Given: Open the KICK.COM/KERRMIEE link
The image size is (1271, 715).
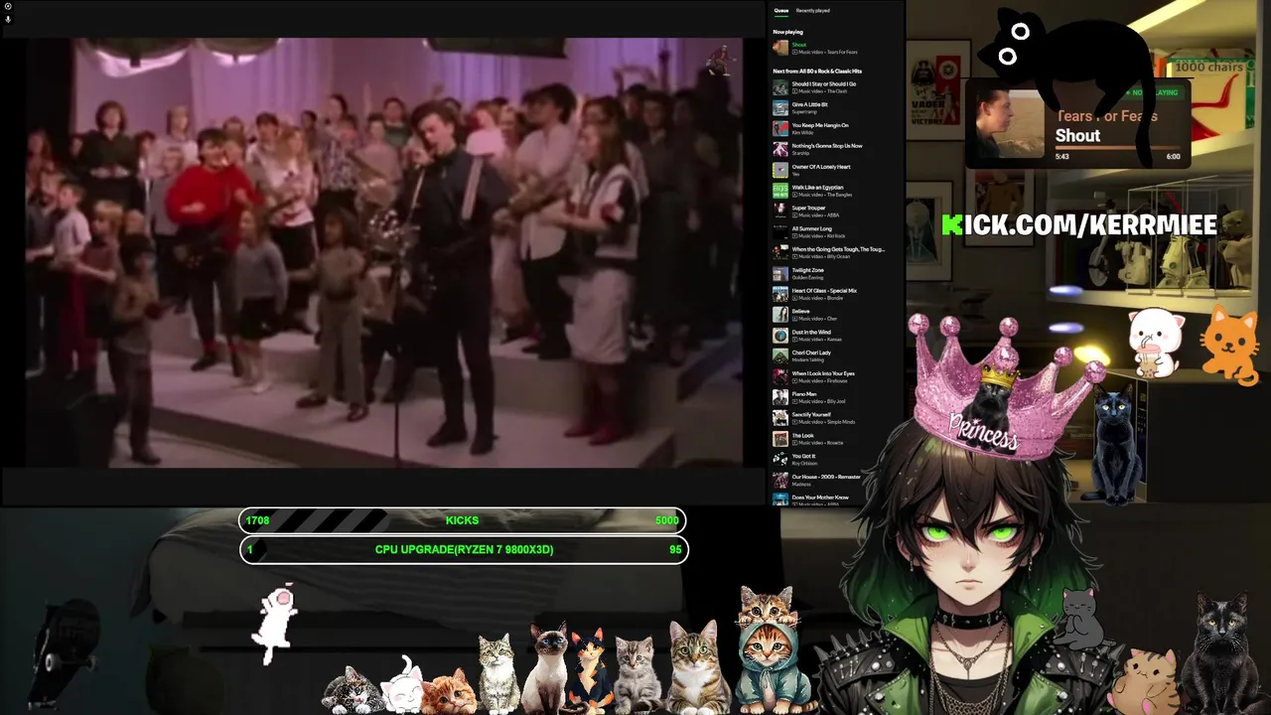Looking at the screenshot, I should pos(1079,225).
